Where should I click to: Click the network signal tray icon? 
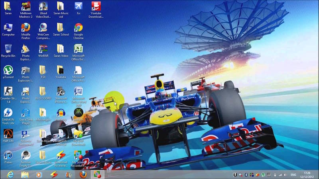280,175
